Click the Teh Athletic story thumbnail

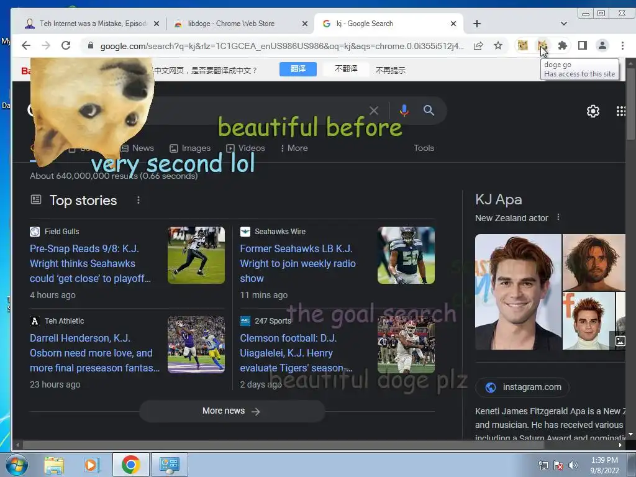(x=196, y=345)
